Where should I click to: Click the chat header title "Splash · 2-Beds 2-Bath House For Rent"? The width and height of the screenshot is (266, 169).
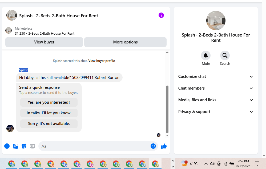pyautogui.click(x=59, y=16)
